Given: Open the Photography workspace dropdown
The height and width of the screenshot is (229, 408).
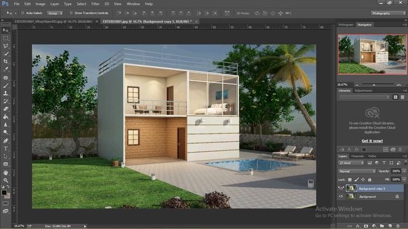Looking at the screenshot, I should point(388,13).
